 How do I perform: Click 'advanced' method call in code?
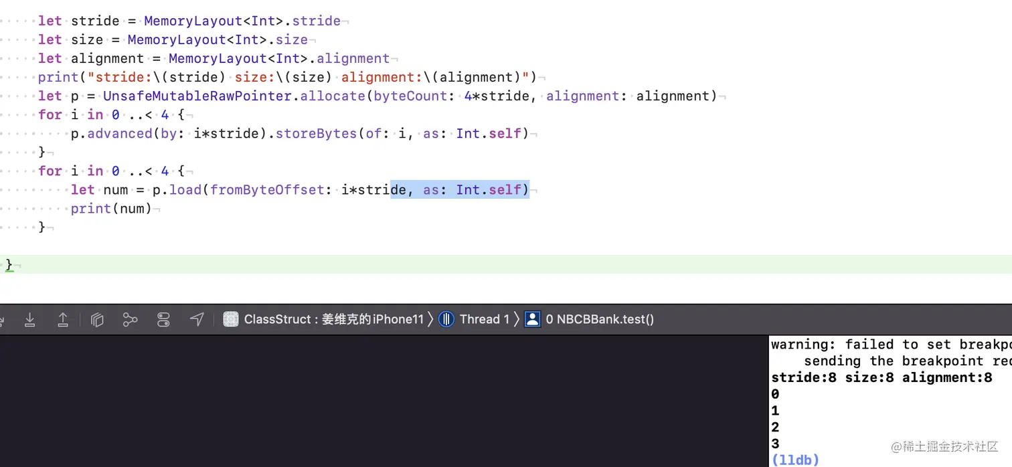[x=120, y=133]
